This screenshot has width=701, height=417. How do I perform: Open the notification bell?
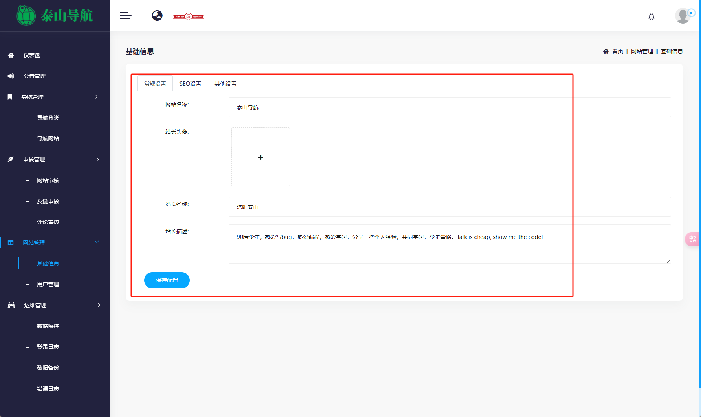(652, 16)
